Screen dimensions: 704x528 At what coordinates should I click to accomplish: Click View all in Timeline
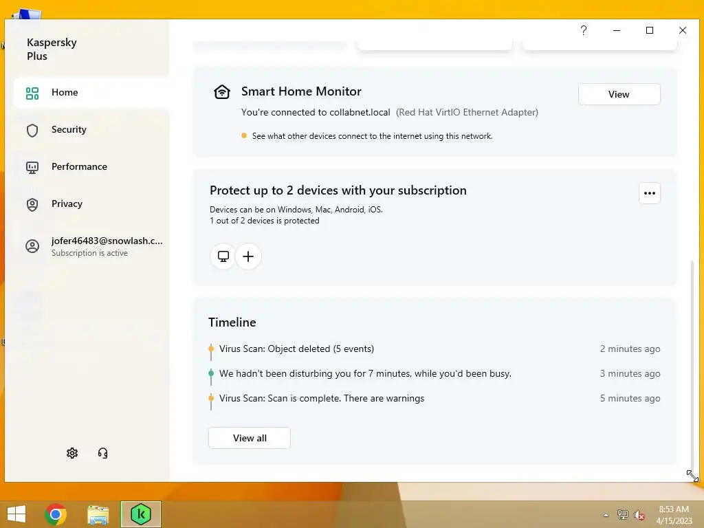(250, 438)
